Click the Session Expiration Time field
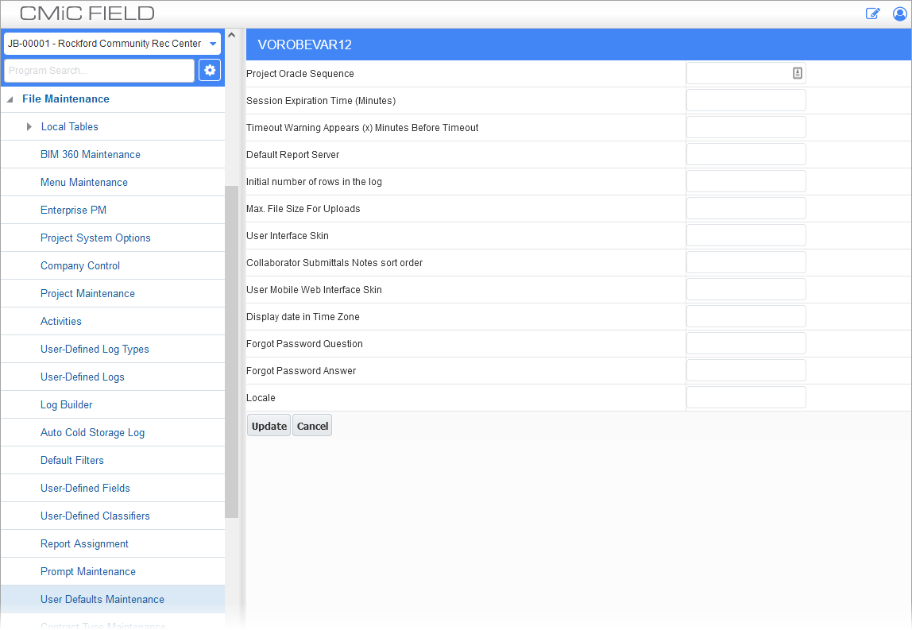The image size is (912, 630). 745,99
